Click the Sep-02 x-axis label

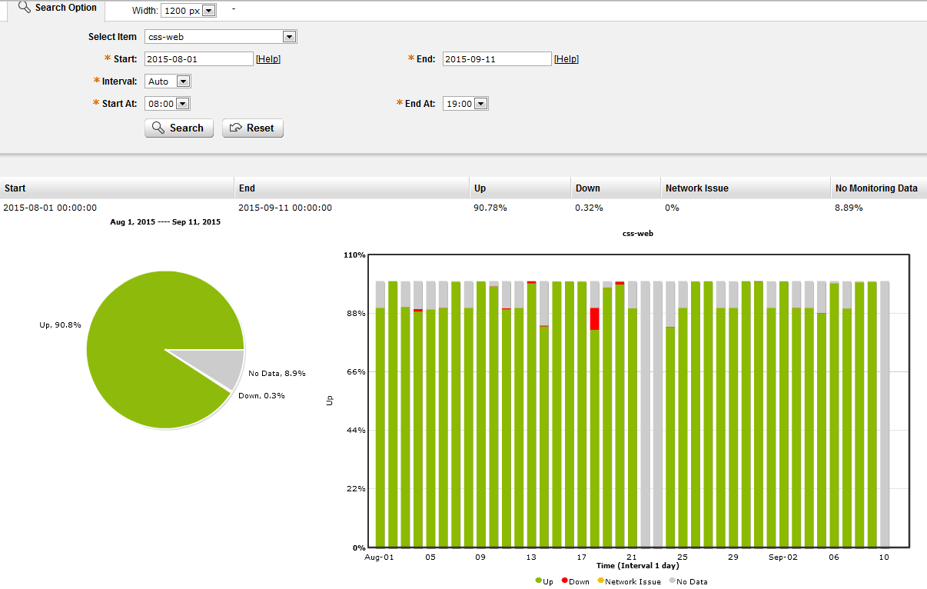point(784,557)
